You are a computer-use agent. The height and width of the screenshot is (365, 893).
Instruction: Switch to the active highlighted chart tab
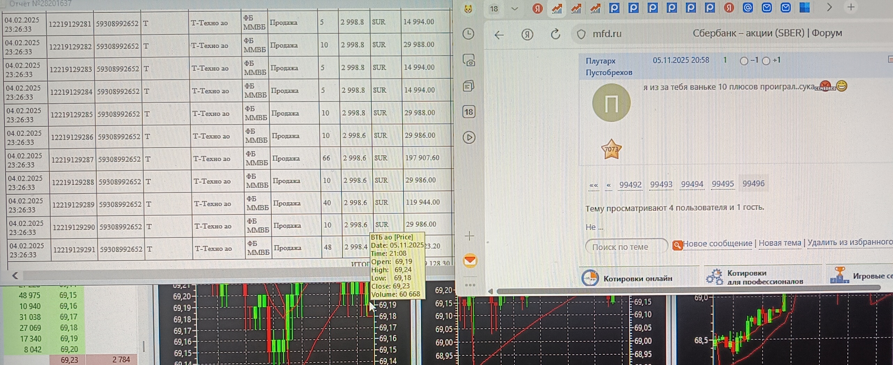pyautogui.click(x=557, y=9)
